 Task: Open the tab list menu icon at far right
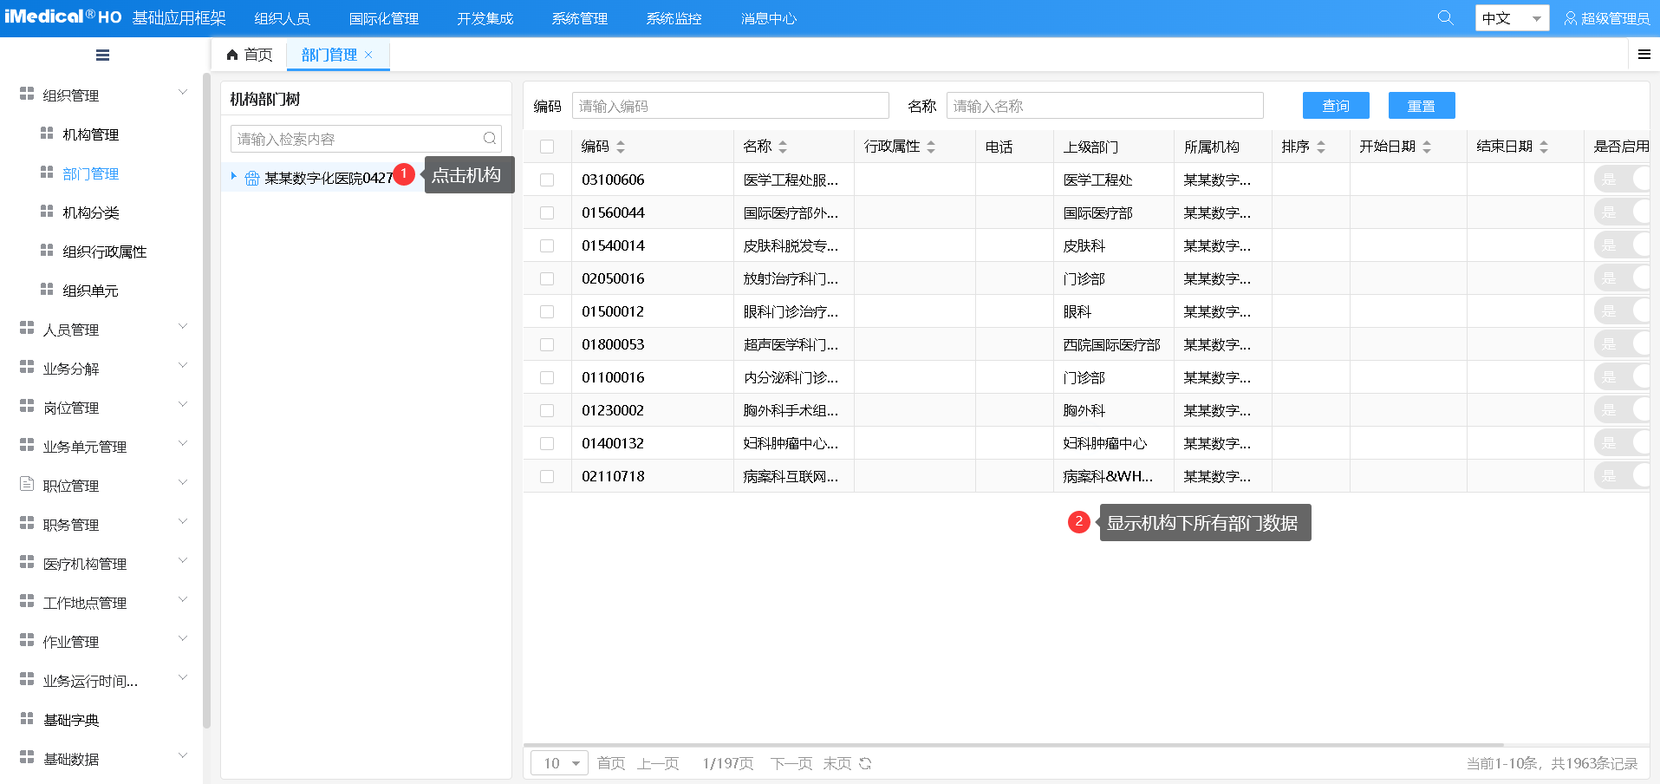(1644, 55)
